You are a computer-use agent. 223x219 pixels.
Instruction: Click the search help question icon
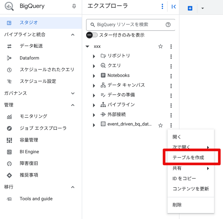(168, 25)
